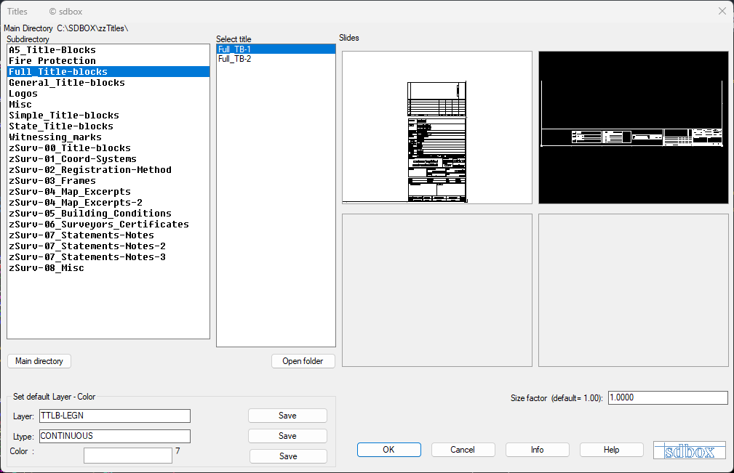
Task: Select Full_TB-1 title
Action: 276,49
